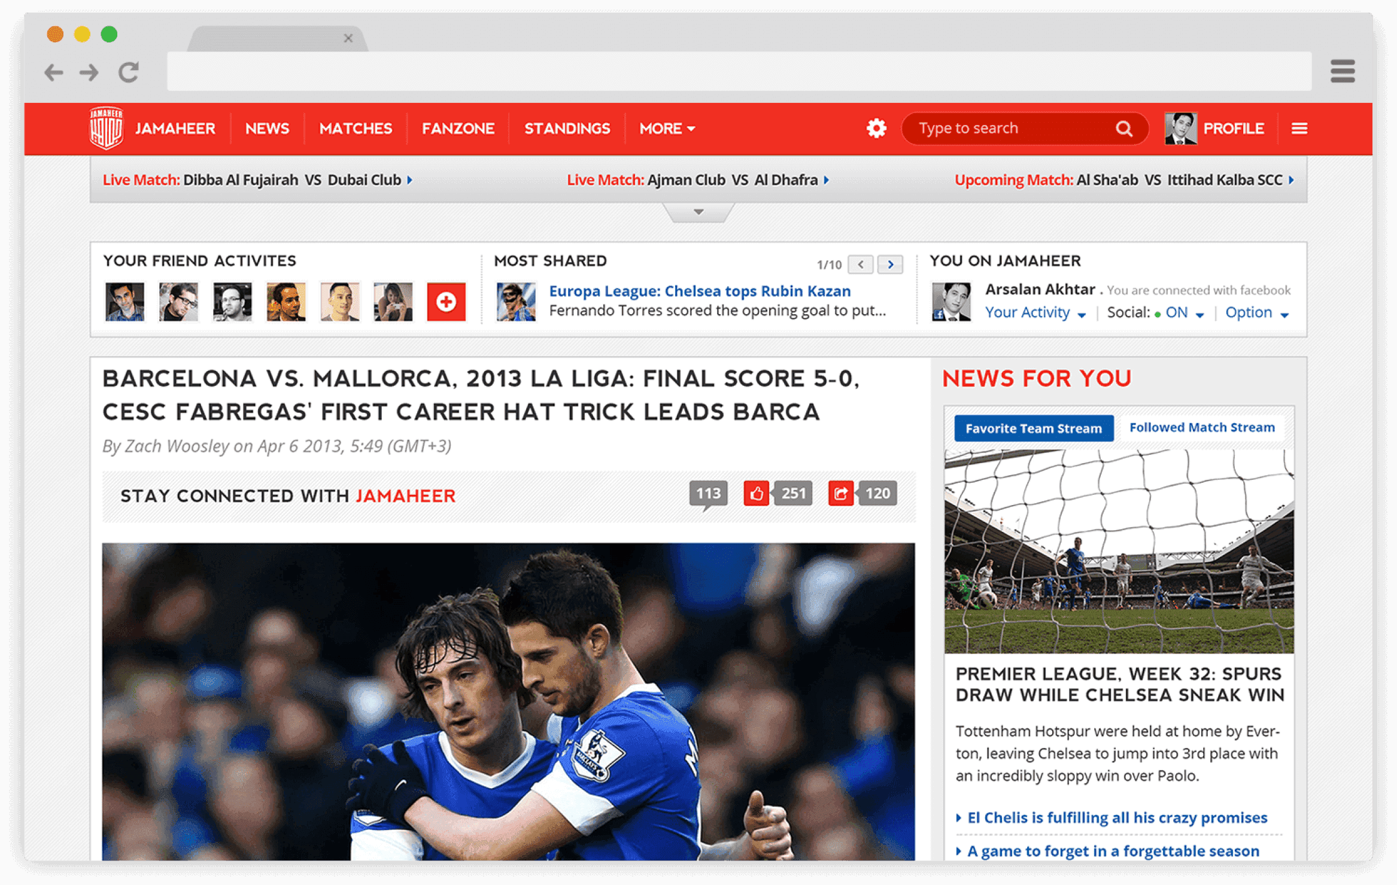Click Arsalan Akhtar's profile picture
Screen dimensions: 1397x885
(x=950, y=302)
